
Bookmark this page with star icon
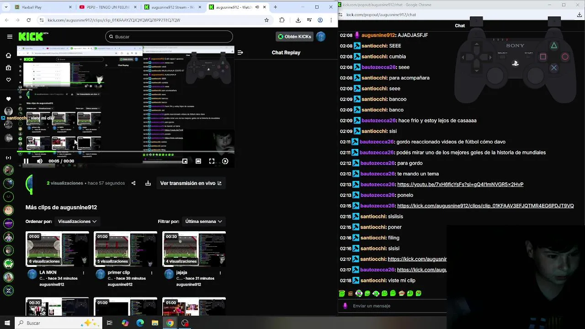pyautogui.click(x=266, y=20)
